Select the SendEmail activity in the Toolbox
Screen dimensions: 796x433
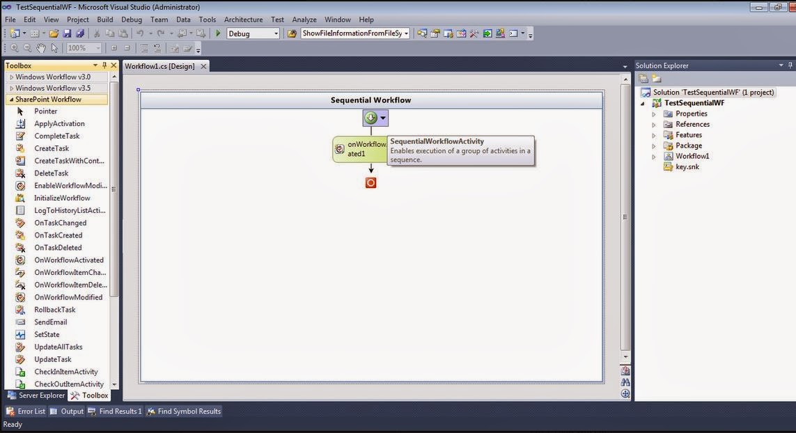click(x=49, y=322)
